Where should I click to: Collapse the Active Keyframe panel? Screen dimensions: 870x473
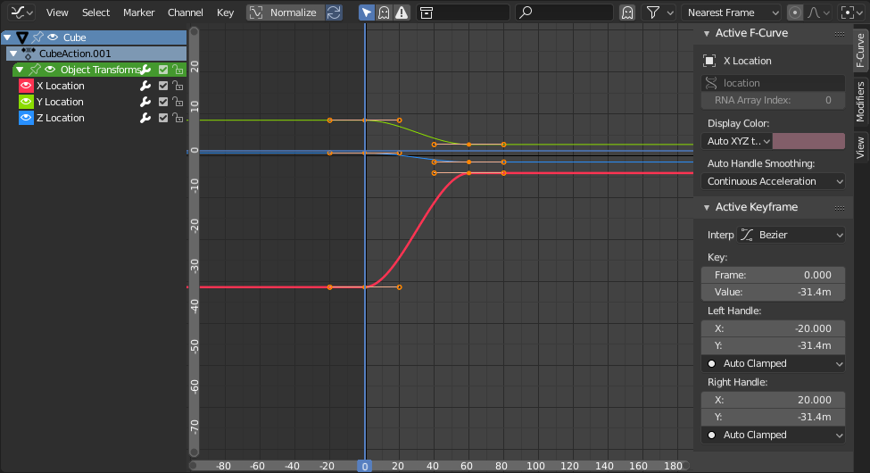point(707,207)
